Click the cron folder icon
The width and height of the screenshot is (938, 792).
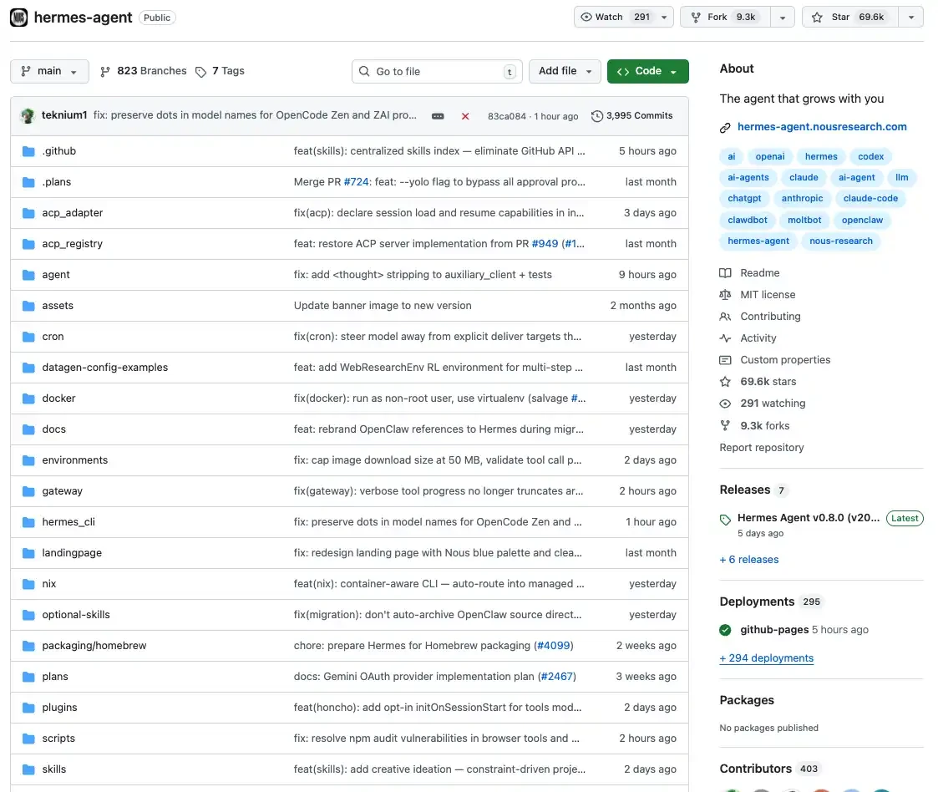click(x=28, y=337)
